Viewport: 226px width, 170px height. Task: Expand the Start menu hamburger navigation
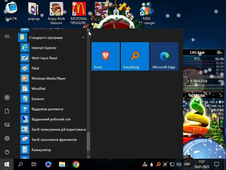(x=7, y=37)
